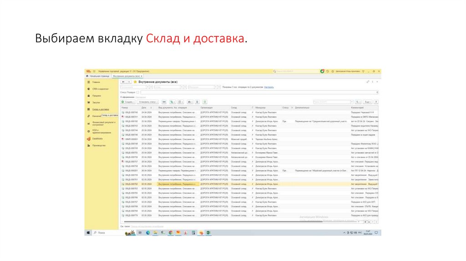Viewport: 466px width, 261px height.
Task: Open the Главное section
Action: click(x=96, y=82)
